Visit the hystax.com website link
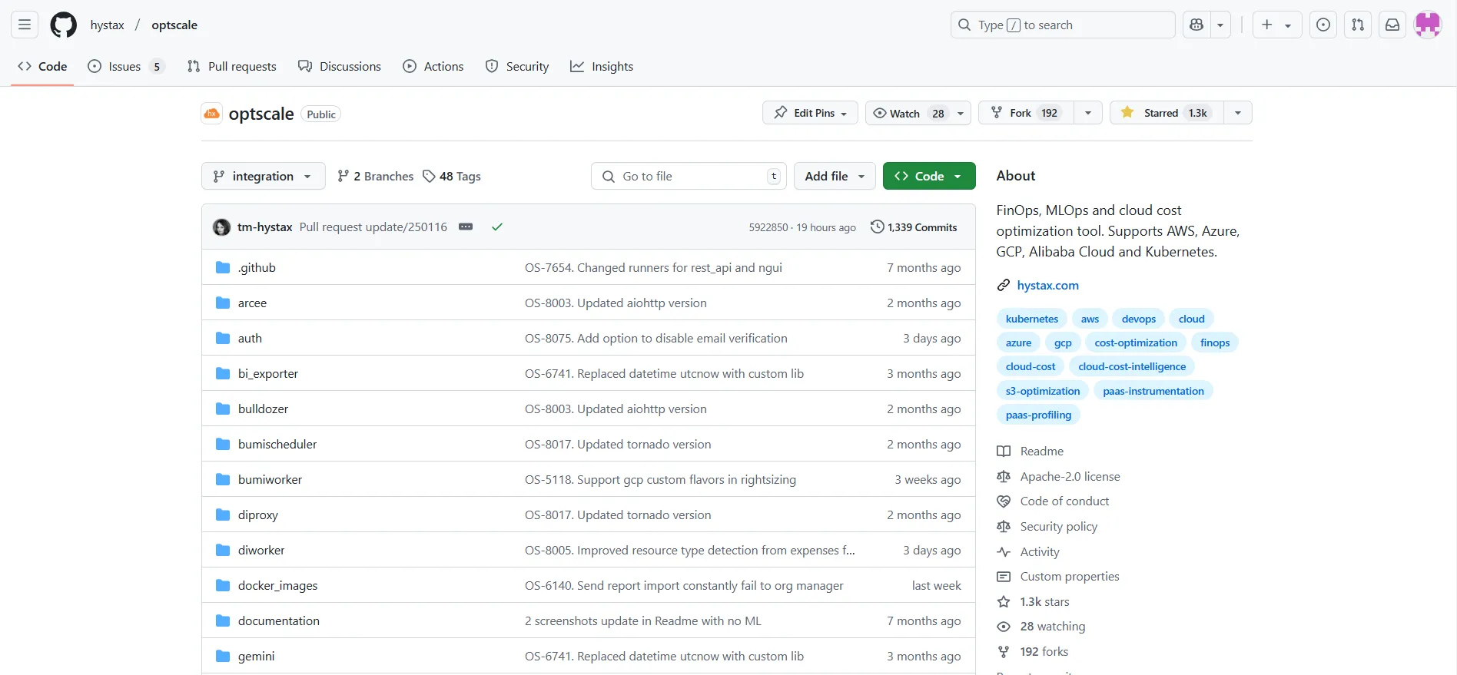Viewport: 1457px width, 675px height. point(1047,285)
